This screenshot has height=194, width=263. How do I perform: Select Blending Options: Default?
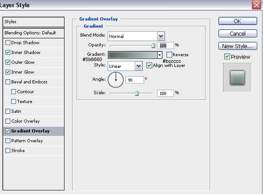(x=33, y=33)
